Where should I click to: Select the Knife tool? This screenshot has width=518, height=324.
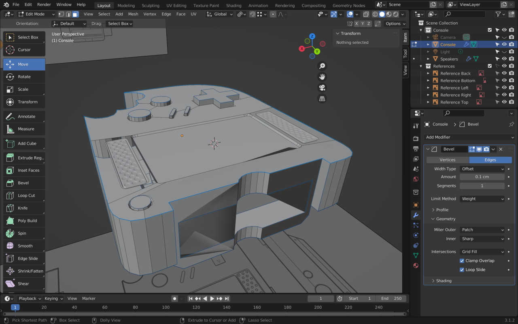click(24, 208)
